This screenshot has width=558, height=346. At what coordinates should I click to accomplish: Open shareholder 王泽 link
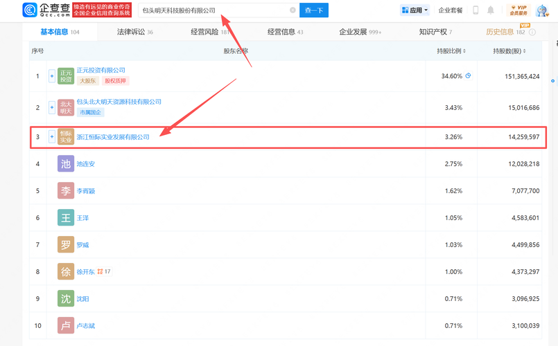point(82,218)
